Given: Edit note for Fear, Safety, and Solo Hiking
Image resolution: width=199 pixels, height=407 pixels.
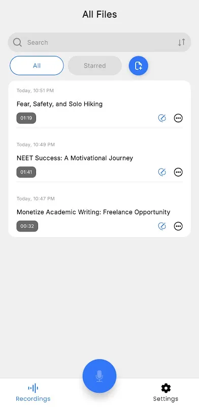Looking at the screenshot, I should [162, 118].
